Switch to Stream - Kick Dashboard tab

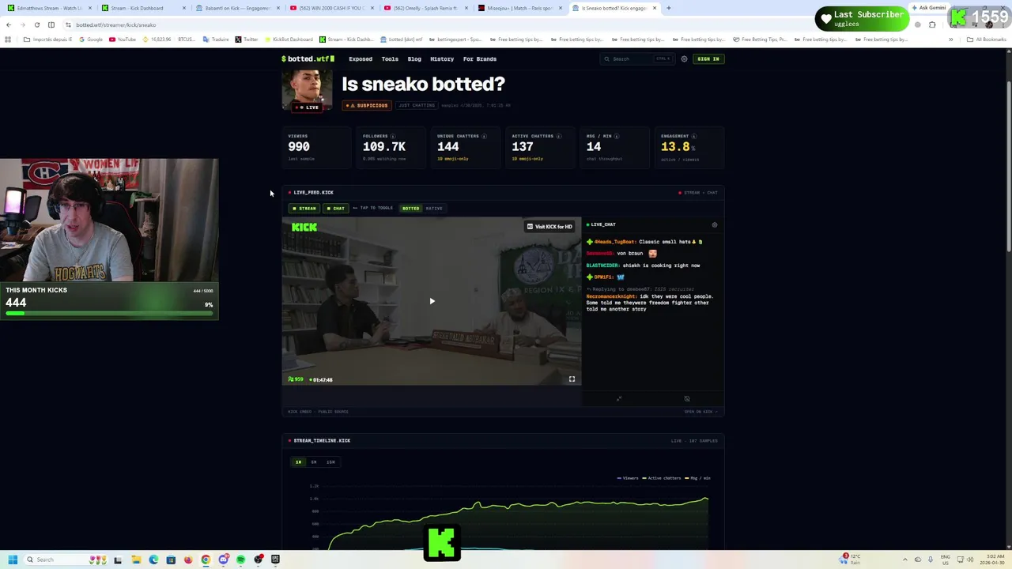tap(142, 8)
